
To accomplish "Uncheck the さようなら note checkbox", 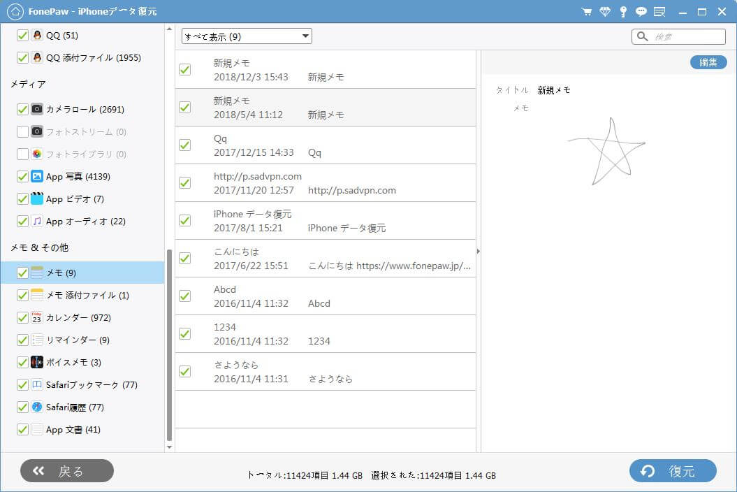I will [184, 372].
